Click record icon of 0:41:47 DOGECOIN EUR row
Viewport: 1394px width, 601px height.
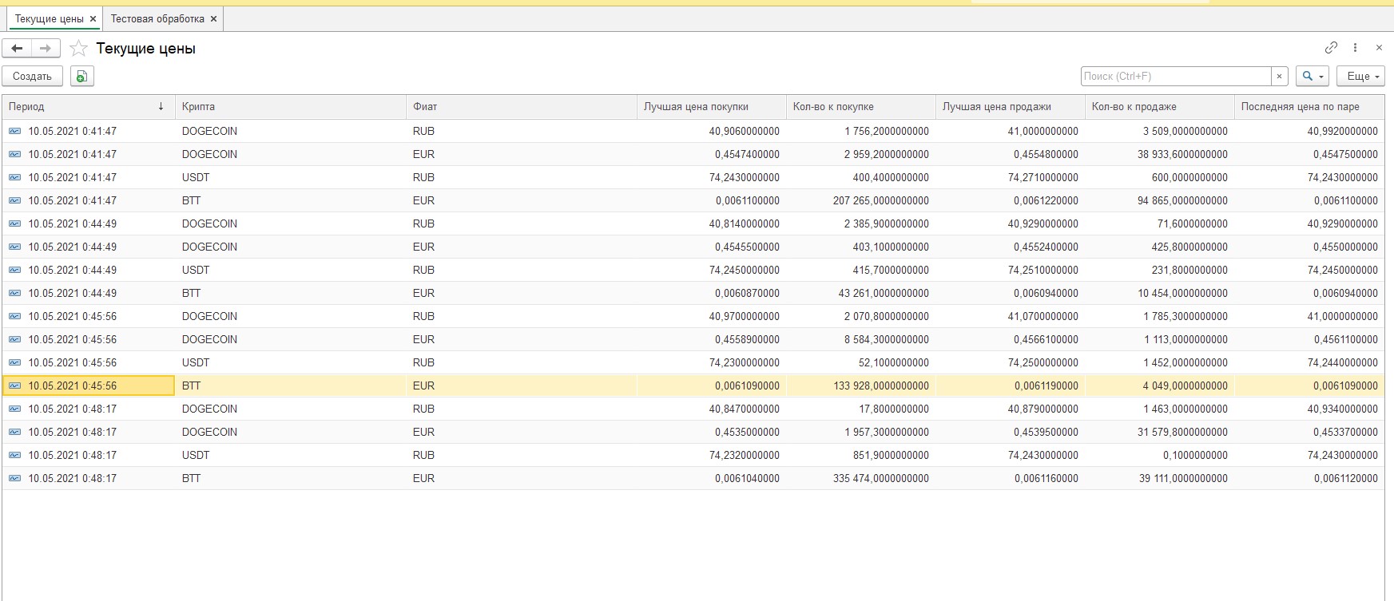14,154
